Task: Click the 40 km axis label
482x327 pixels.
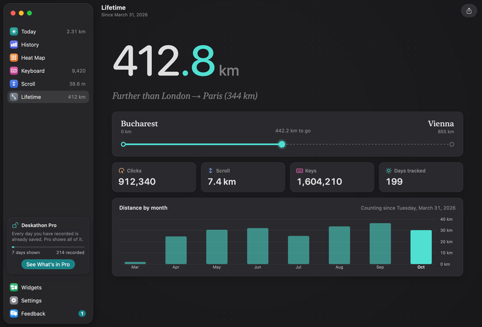Action: click(x=446, y=219)
